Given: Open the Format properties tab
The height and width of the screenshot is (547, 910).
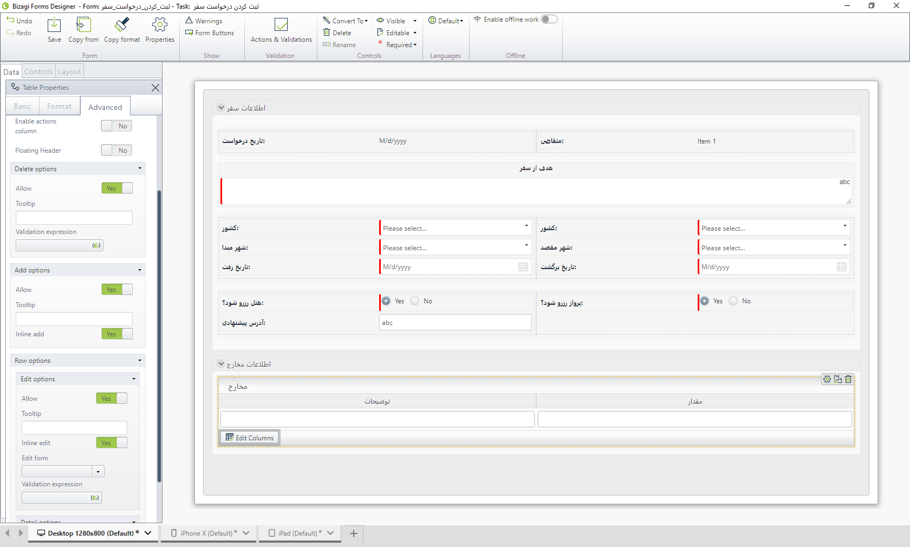Looking at the screenshot, I should (60, 106).
